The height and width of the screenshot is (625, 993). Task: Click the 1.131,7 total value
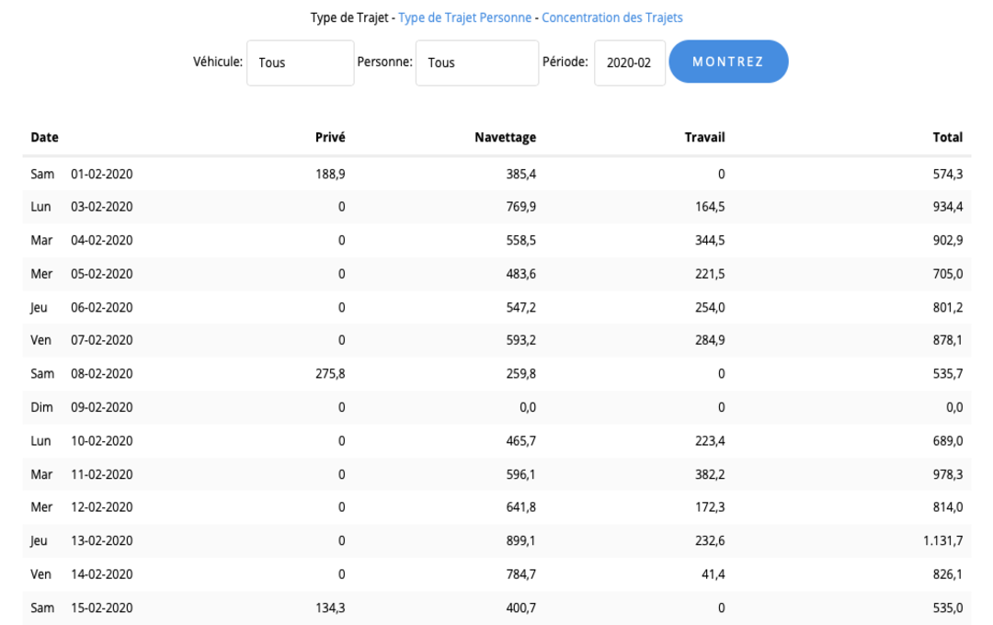tap(942, 541)
